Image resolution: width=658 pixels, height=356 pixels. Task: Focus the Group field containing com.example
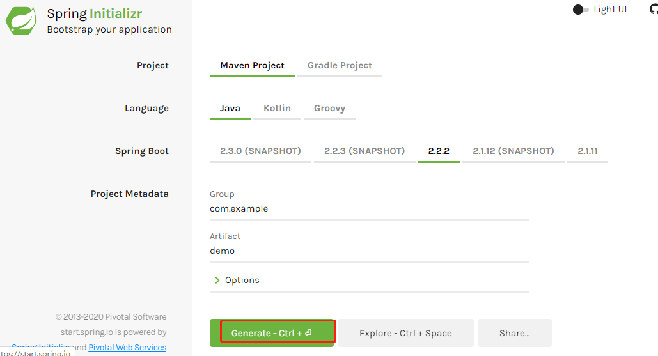pos(370,209)
